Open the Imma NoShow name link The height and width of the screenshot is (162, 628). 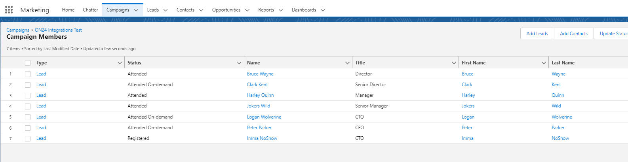point(262,138)
